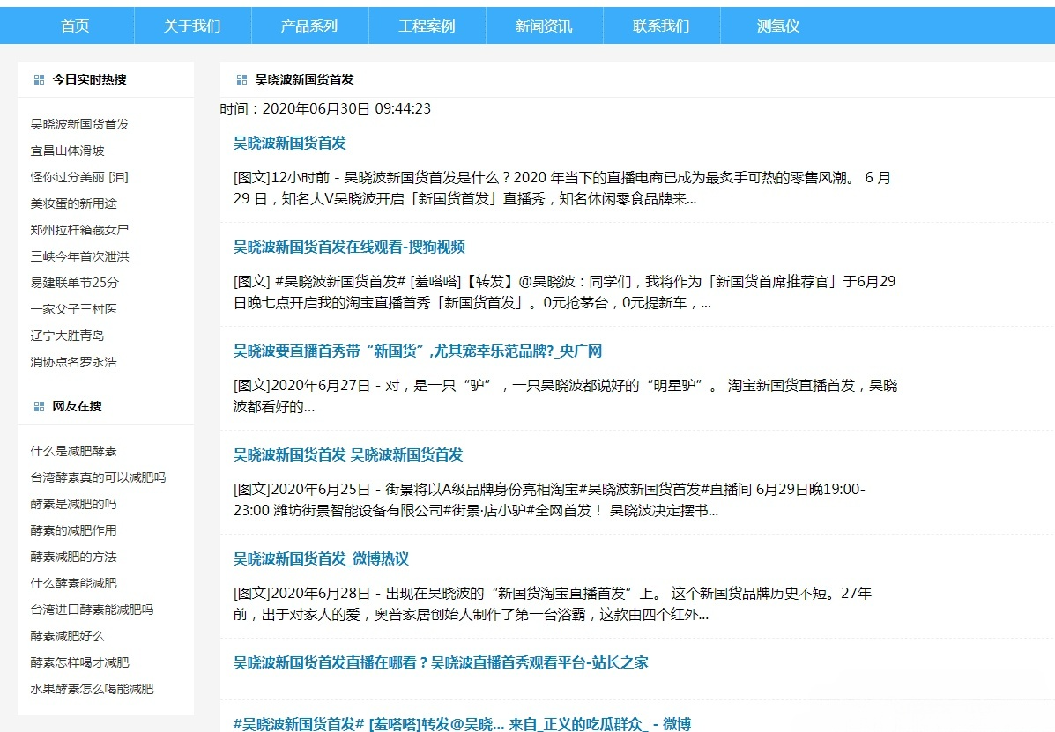Open the first result 吴晓波新国货首发 link
Image resolution: width=1055 pixels, height=732 pixels.
point(292,143)
